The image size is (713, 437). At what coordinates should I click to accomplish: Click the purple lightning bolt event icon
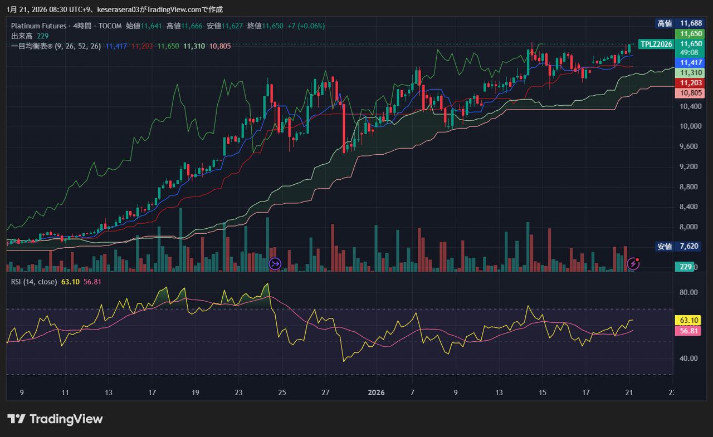633,263
